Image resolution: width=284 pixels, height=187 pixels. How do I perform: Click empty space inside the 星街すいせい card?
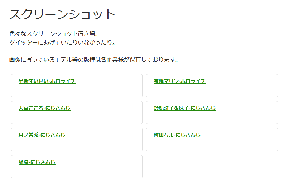pyautogui.click(x=107, y=90)
